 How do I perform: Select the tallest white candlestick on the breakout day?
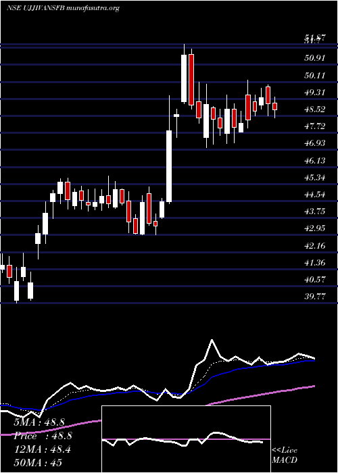pyautogui.click(x=169, y=166)
